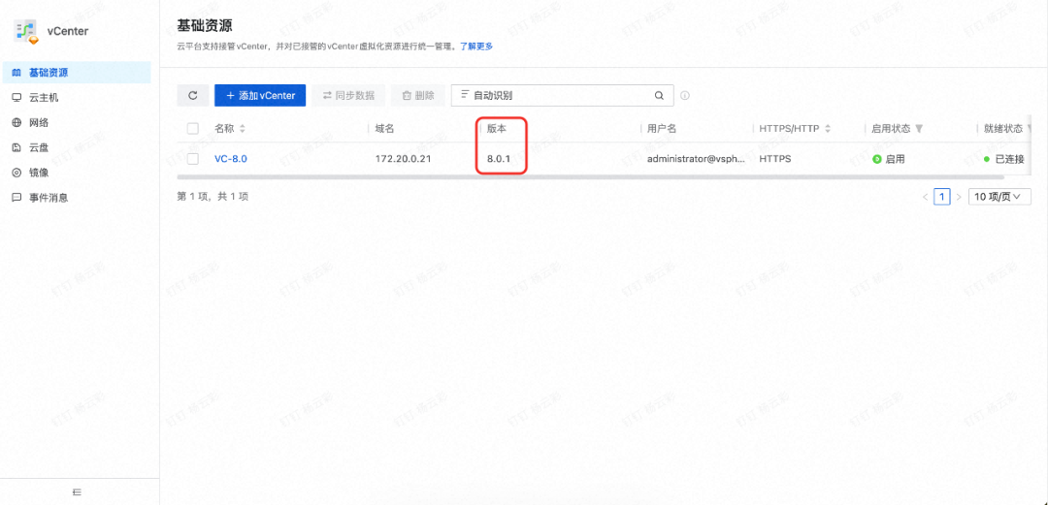Click the 版本 column header
The height and width of the screenshot is (505, 1048).
point(497,128)
